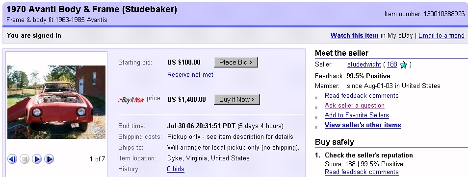This screenshot has width=468, height=177.
Task: Open the Reserve not met link
Action: point(190,75)
